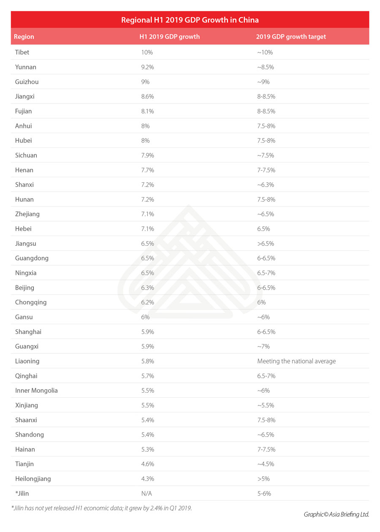Click 'Meeting the national average' target text
The height and width of the screenshot is (532, 380).
pyautogui.click(x=296, y=361)
